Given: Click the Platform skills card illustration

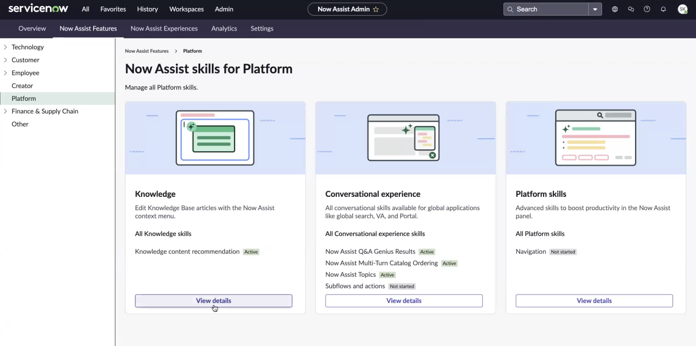Looking at the screenshot, I should tap(596, 138).
